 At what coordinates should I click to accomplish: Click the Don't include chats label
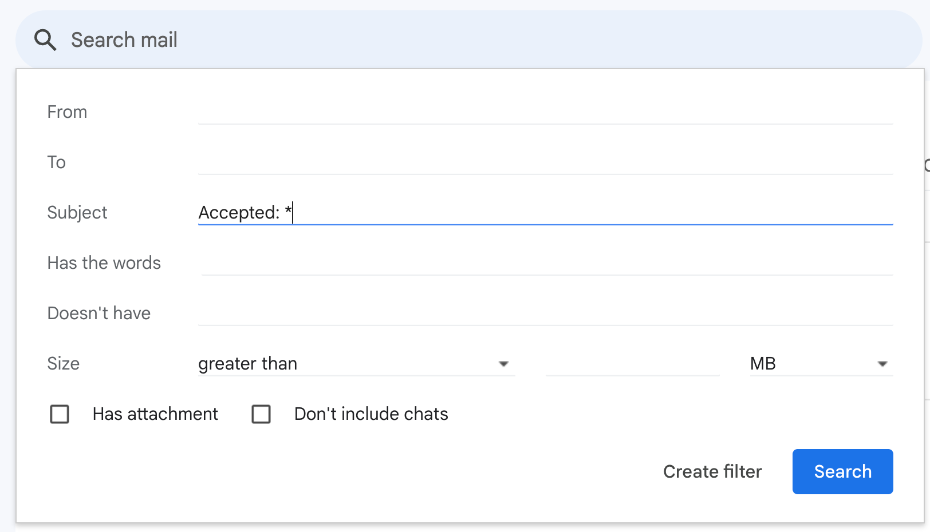click(371, 414)
